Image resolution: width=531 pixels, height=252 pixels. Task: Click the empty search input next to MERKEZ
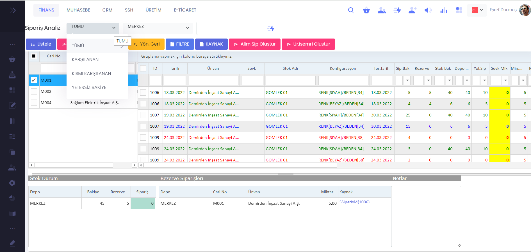click(x=229, y=28)
